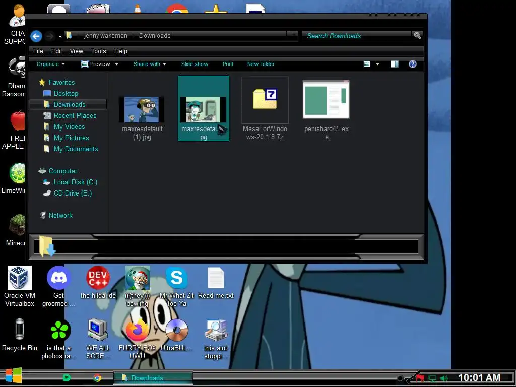
Task: Select the MesaForWindows-20.1.8.7z archive
Action: click(x=265, y=109)
